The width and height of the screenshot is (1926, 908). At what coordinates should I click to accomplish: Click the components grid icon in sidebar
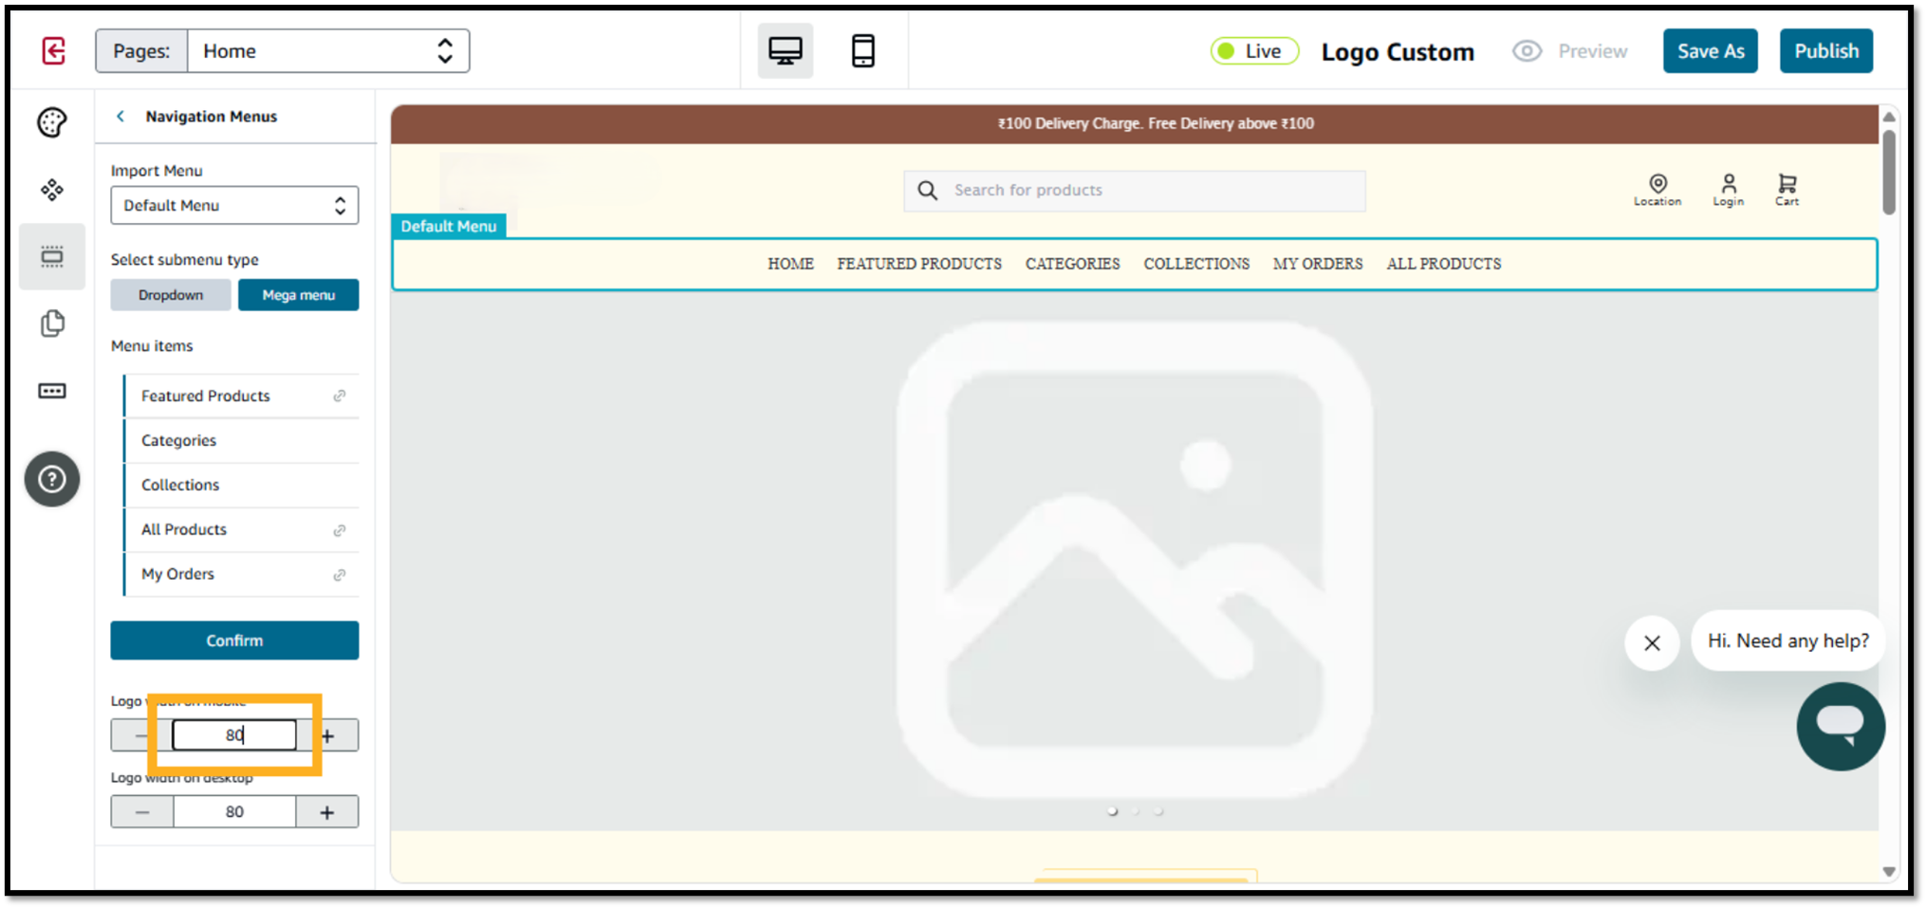click(x=52, y=190)
